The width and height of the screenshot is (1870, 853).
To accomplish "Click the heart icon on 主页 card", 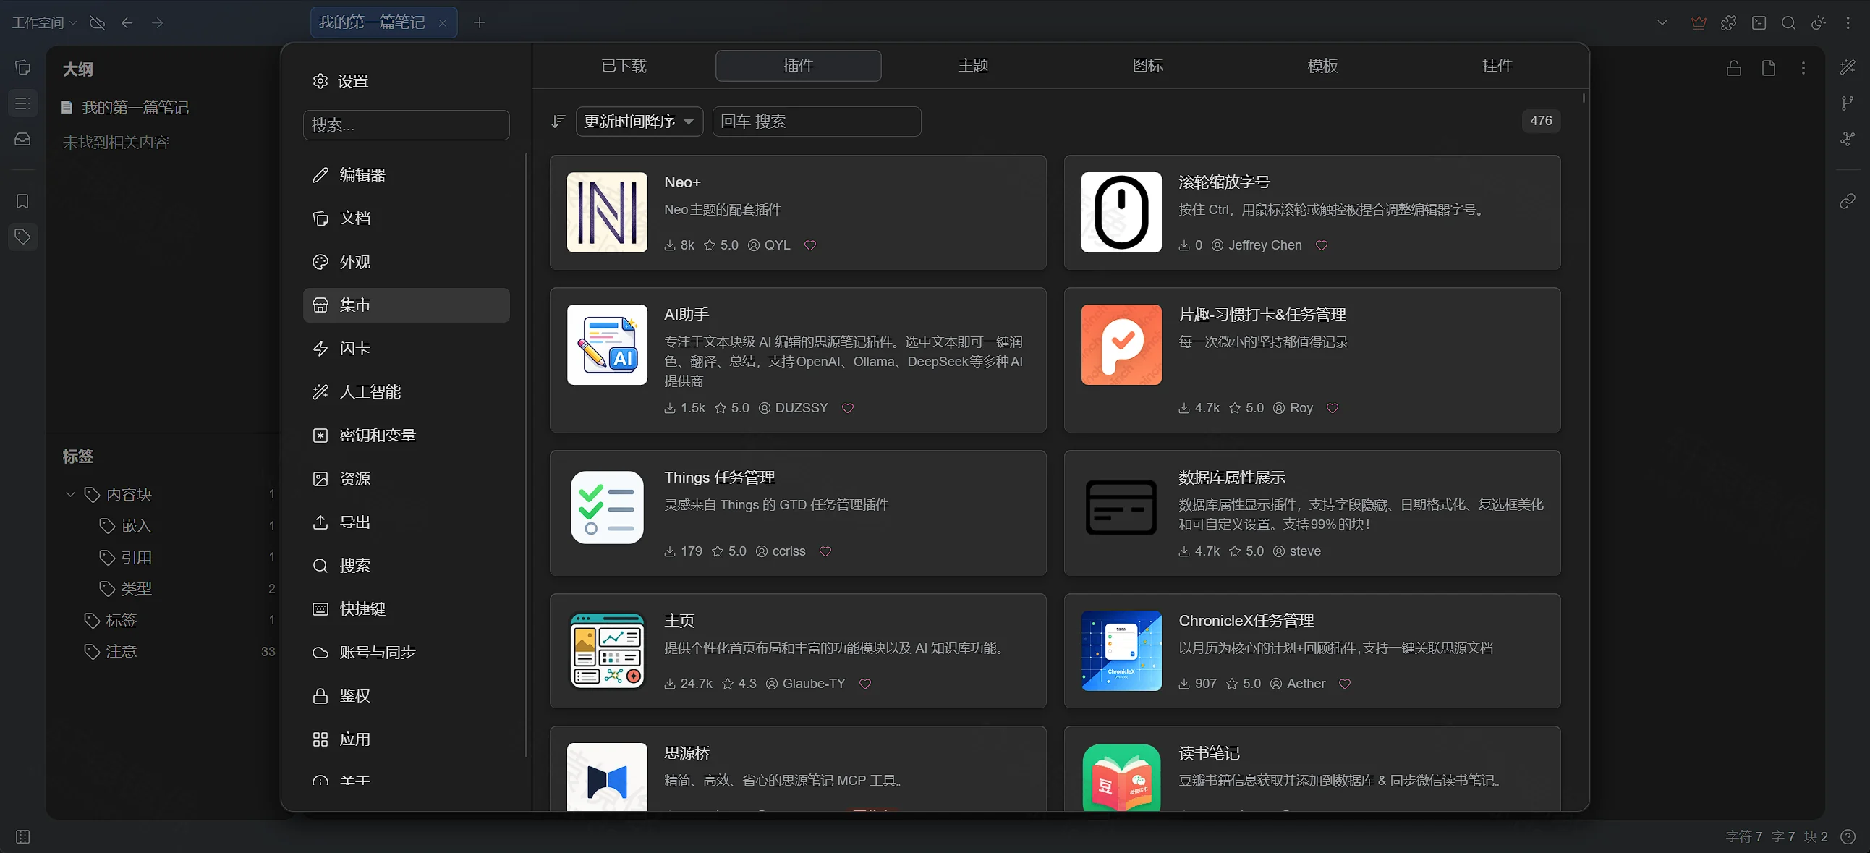I will coord(864,684).
